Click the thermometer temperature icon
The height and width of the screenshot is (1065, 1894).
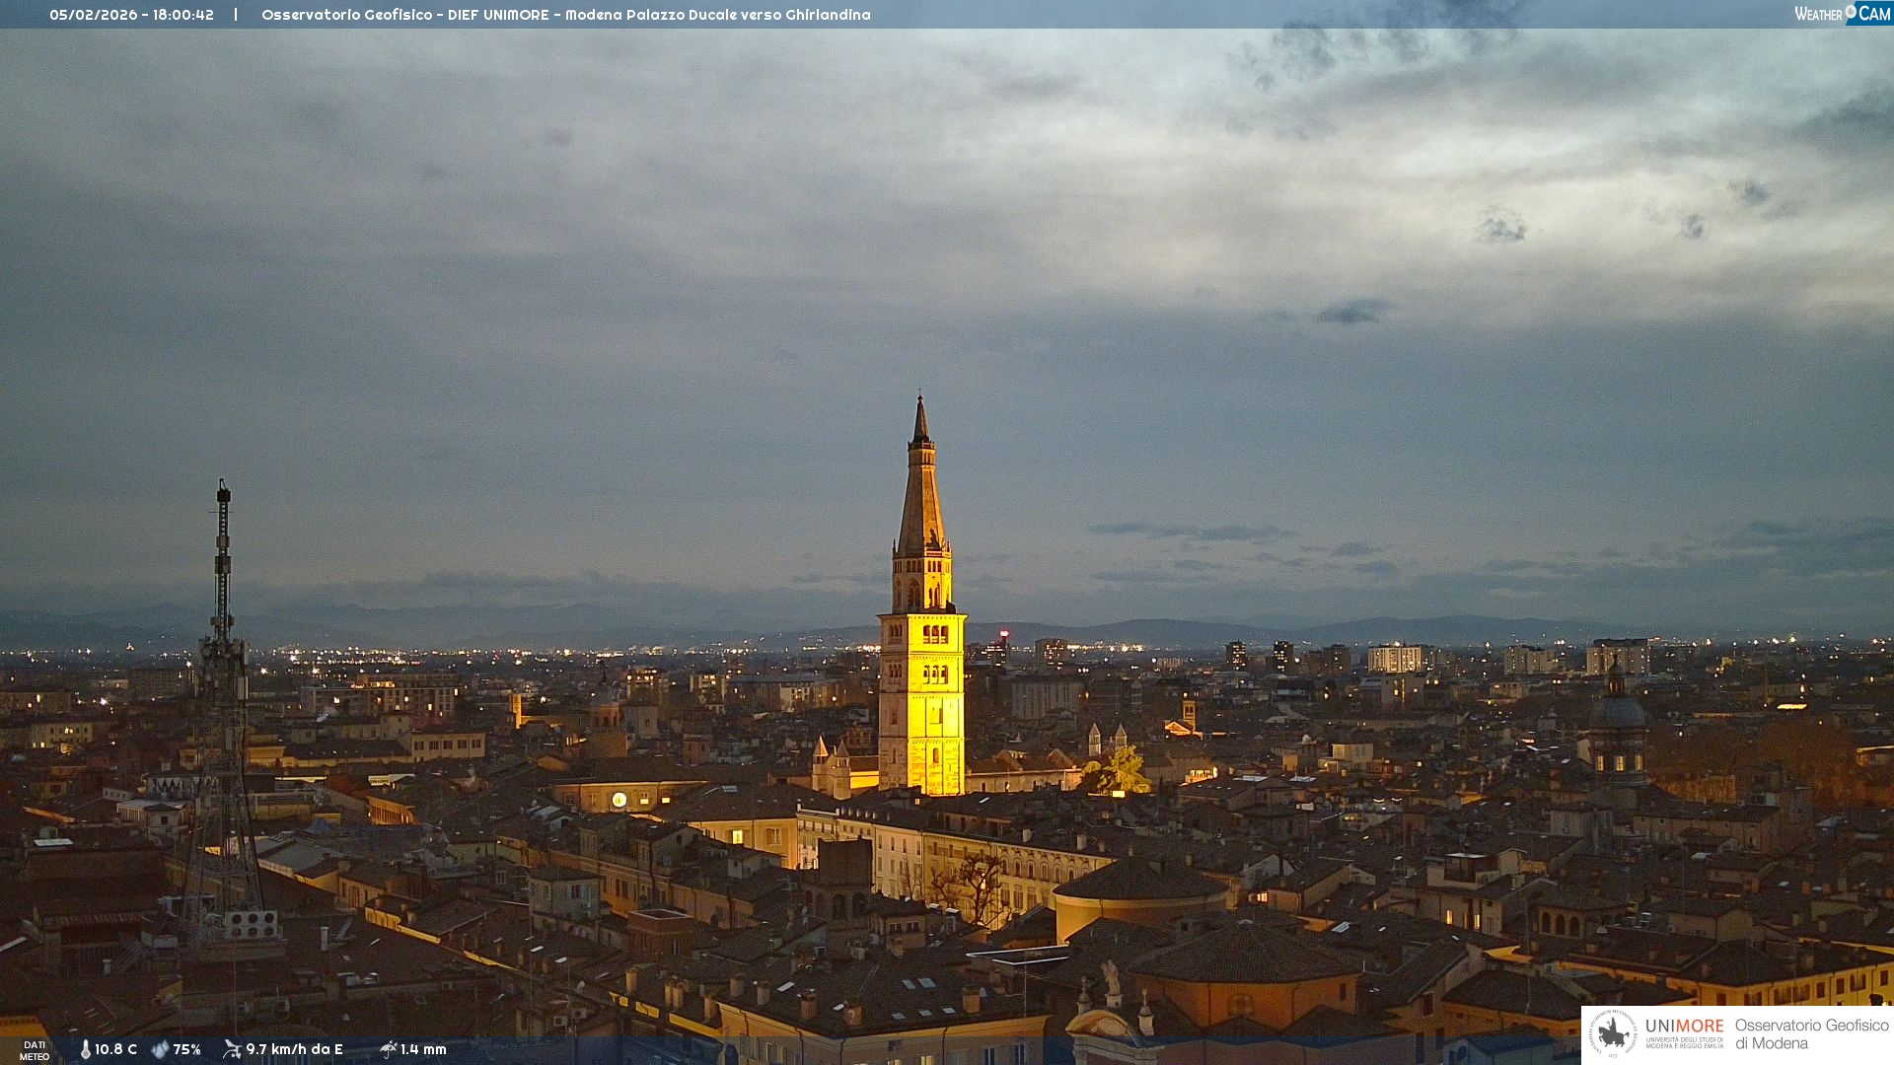[x=86, y=1050]
